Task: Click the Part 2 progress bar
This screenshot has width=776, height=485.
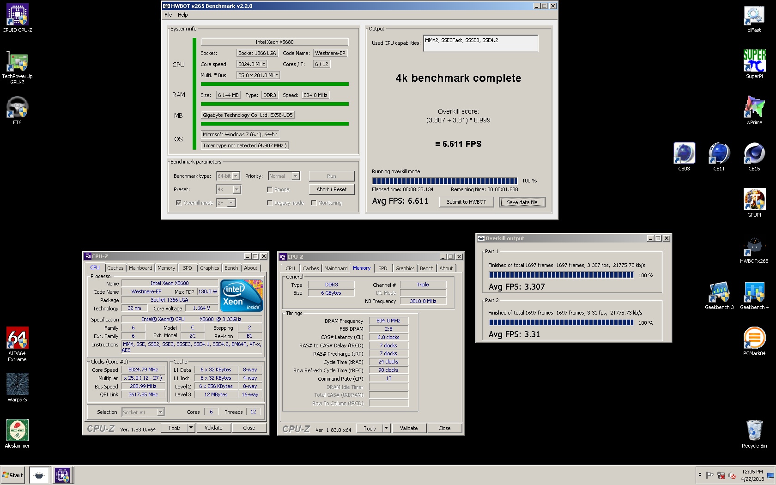Action: (x=561, y=322)
